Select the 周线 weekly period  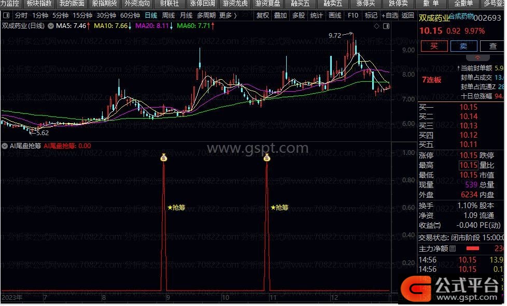(168, 16)
